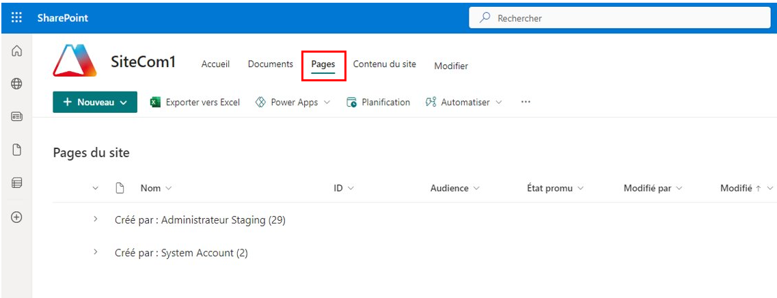The width and height of the screenshot is (777, 298).
Task: Go to the Accueil navigation tab
Action: (215, 64)
